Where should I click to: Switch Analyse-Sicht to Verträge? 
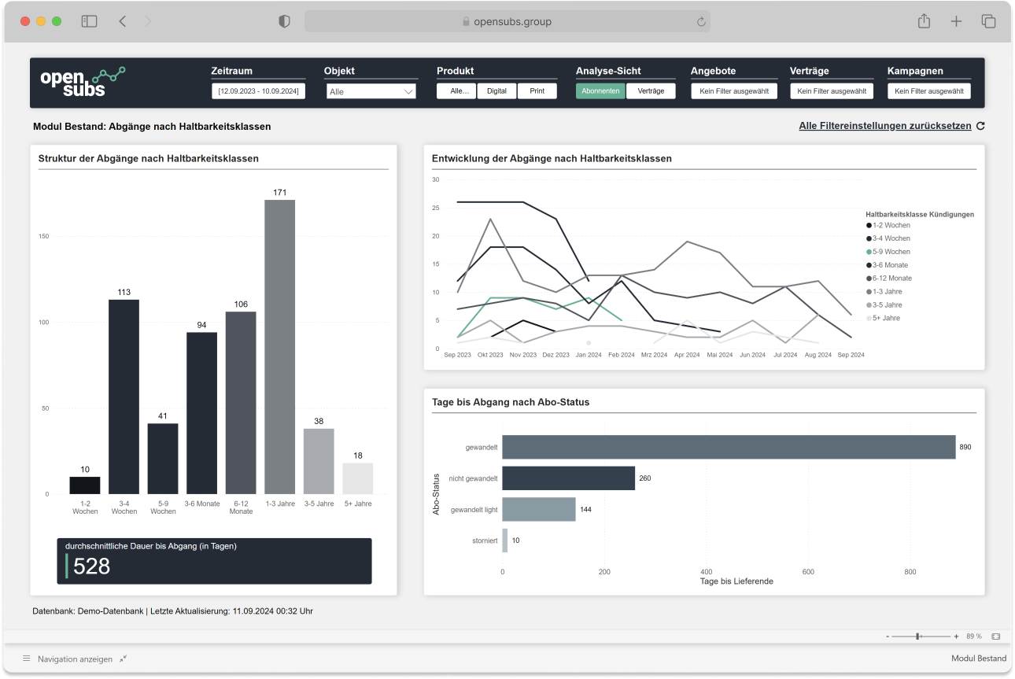[651, 91]
